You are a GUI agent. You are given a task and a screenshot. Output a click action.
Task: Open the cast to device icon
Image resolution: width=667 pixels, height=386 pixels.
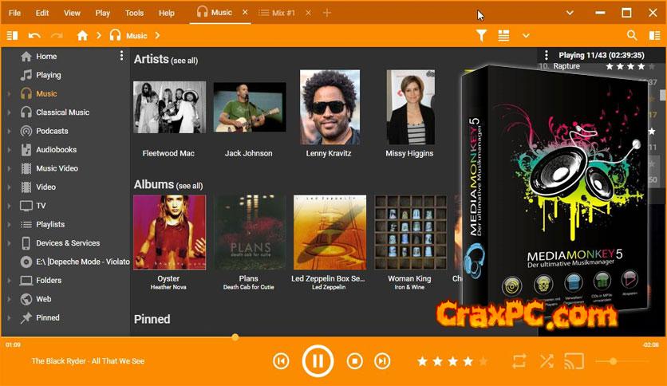pyautogui.click(x=574, y=362)
